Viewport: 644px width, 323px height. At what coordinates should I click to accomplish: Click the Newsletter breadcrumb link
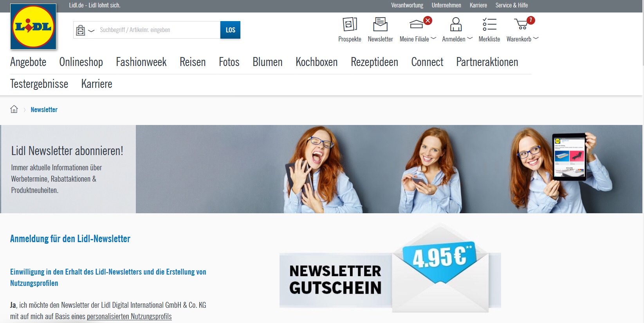44,110
